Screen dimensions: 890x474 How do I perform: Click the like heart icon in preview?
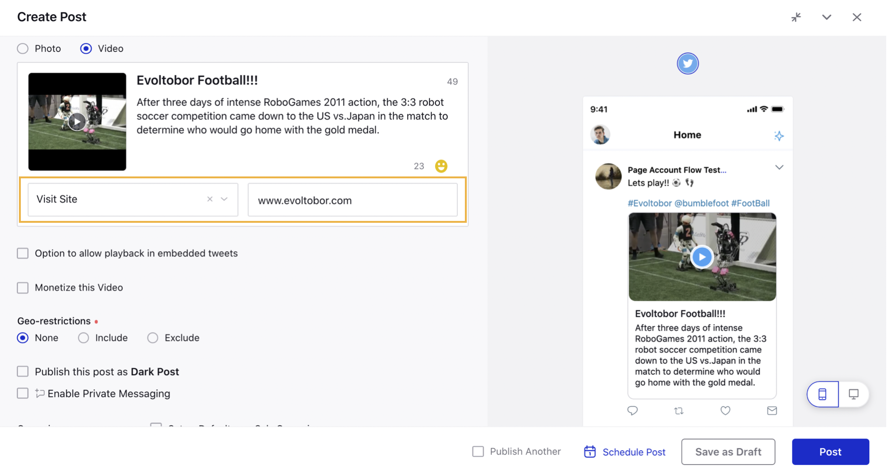coord(725,411)
